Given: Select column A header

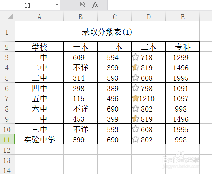Looking at the screenshot, I should [39, 17].
